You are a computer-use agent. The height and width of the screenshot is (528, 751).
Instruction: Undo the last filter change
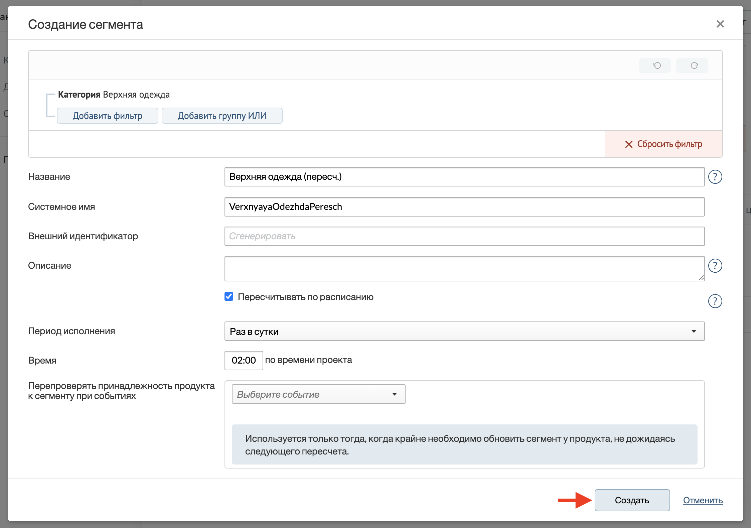coord(655,65)
